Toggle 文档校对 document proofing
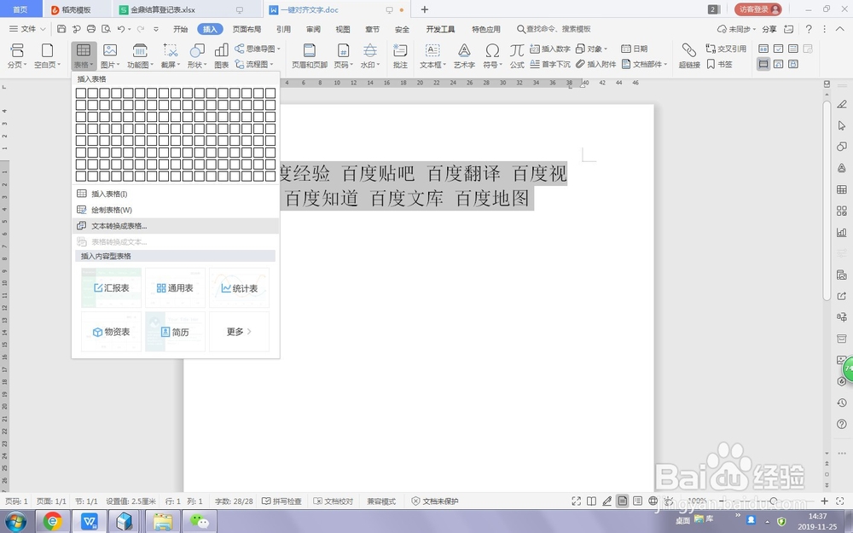Viewport: 853px width, 533px height. coord(334,501)
